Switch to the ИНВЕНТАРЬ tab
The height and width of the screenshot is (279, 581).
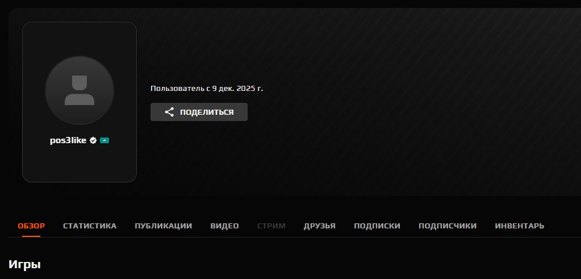point(519,226)
